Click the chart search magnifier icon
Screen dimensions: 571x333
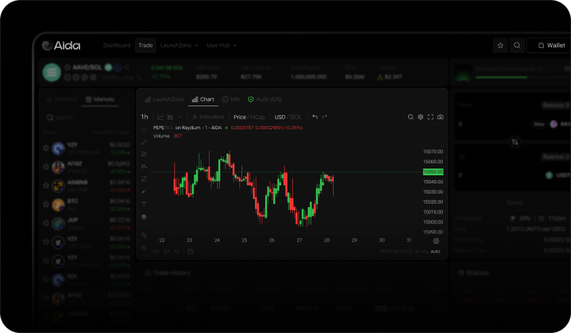point(410,117)
